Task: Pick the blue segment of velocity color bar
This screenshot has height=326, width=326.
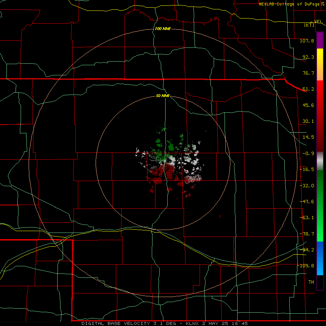Action: coord(320,258)
